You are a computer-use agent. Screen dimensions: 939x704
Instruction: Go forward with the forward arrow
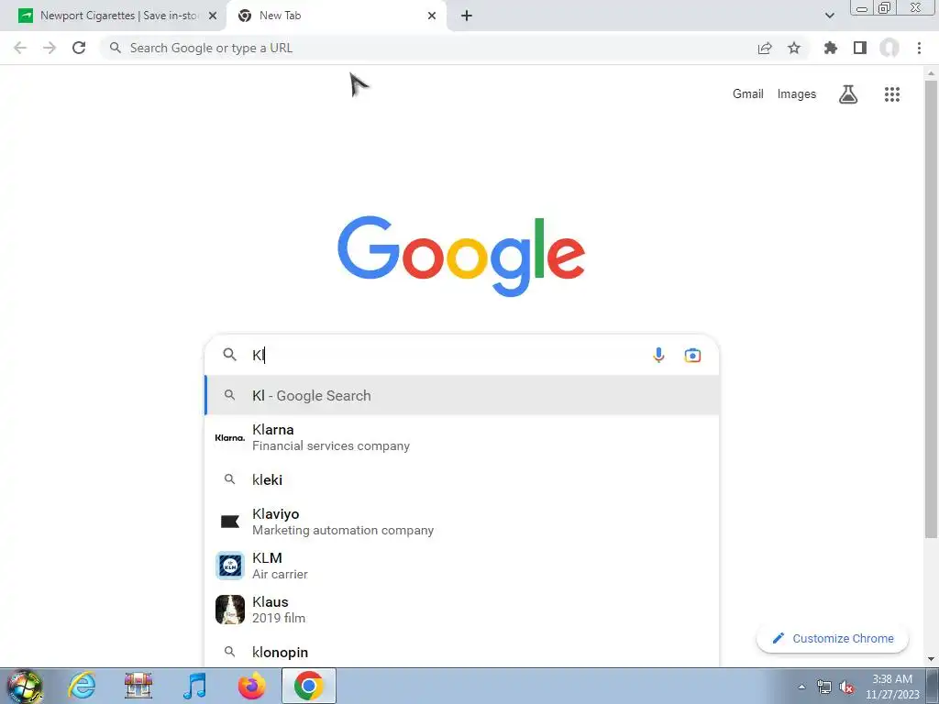coord(50,48)
